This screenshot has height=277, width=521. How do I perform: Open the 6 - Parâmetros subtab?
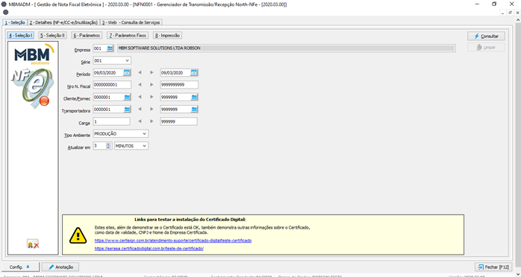click(x=87, y=36)
